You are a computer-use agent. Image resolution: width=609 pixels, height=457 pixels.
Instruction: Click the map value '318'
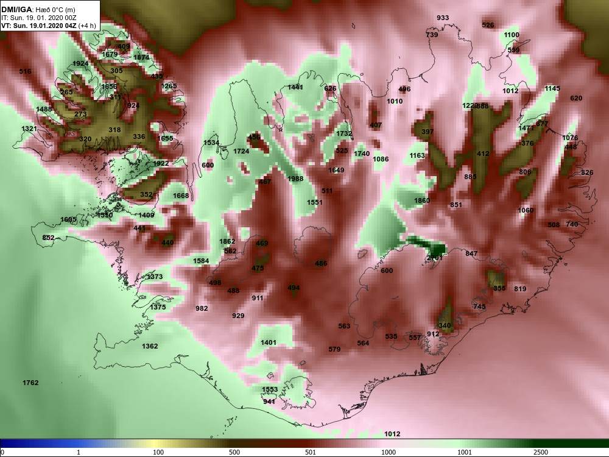tap(114, 130)
